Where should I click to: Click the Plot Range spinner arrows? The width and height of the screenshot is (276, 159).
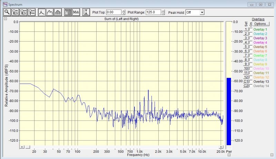[x=163, y=12]
